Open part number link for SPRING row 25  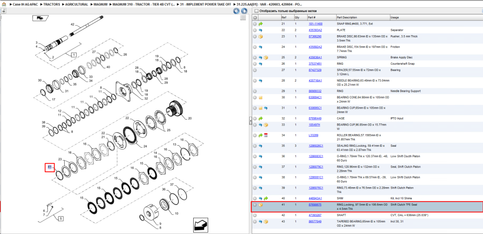tap(315, 57)
